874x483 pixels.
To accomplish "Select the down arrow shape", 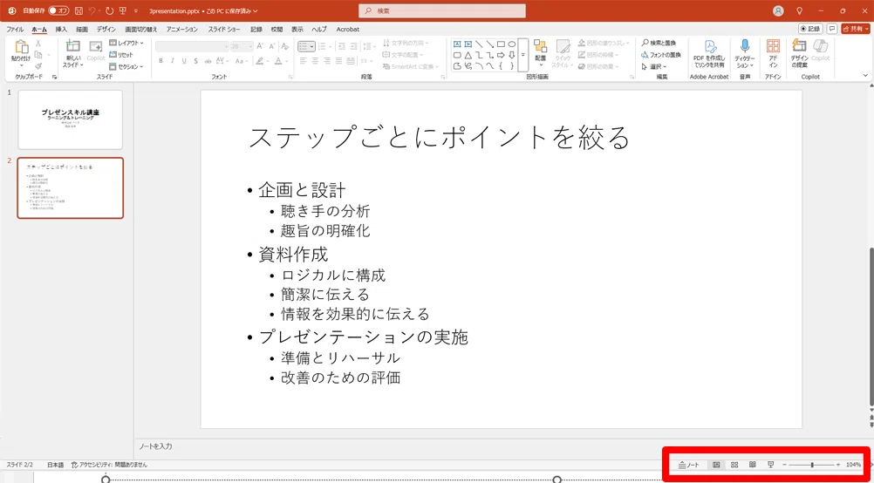I will click(512, 55).
